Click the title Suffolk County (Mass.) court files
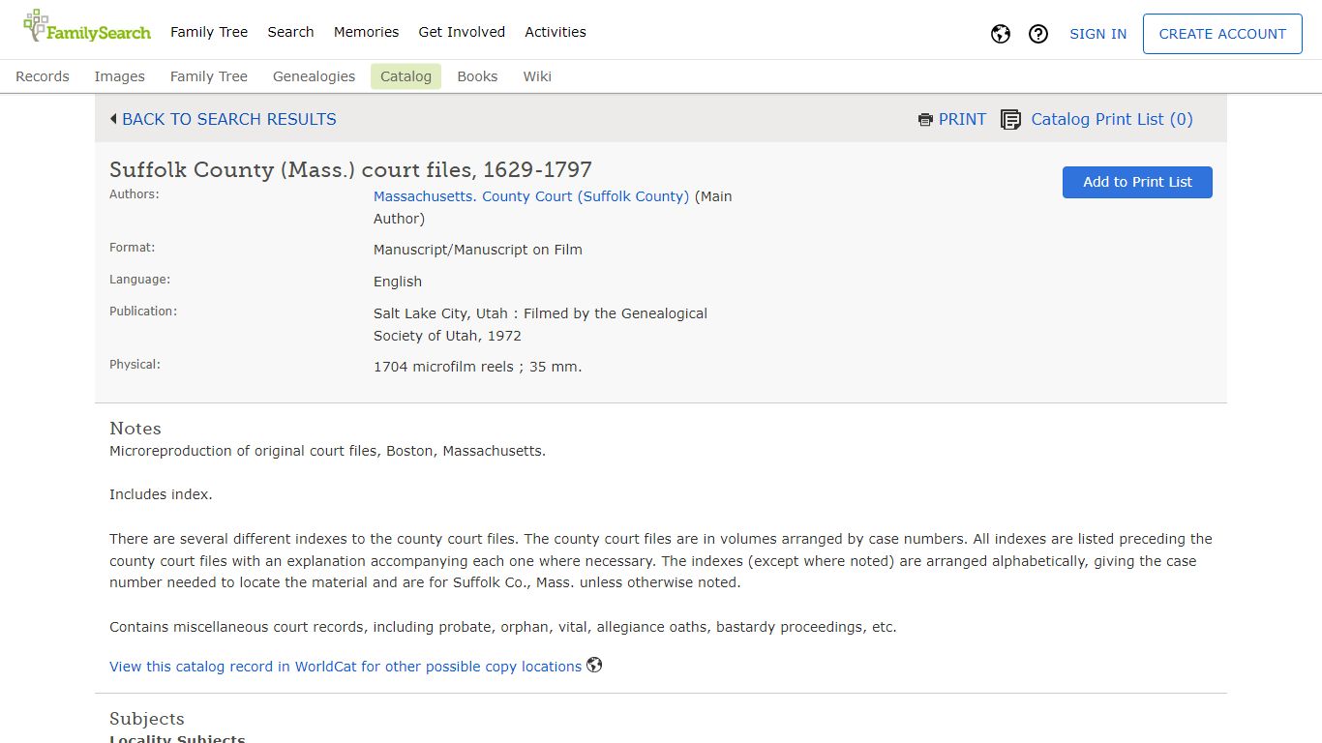1322x743 pixels. tap(350, 169)
